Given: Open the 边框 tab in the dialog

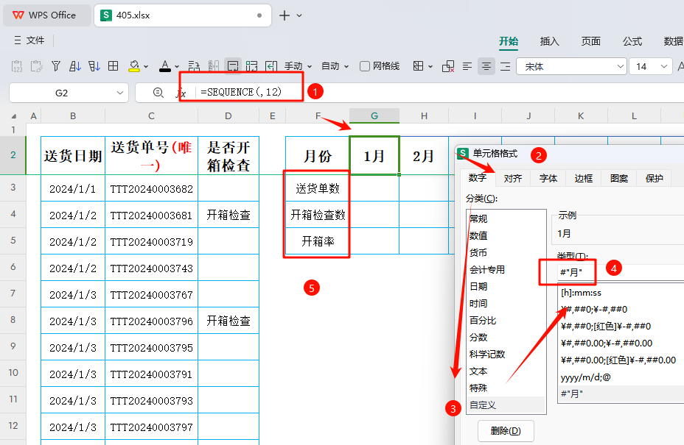Looking at the screenshot, I should pos(584,178).
